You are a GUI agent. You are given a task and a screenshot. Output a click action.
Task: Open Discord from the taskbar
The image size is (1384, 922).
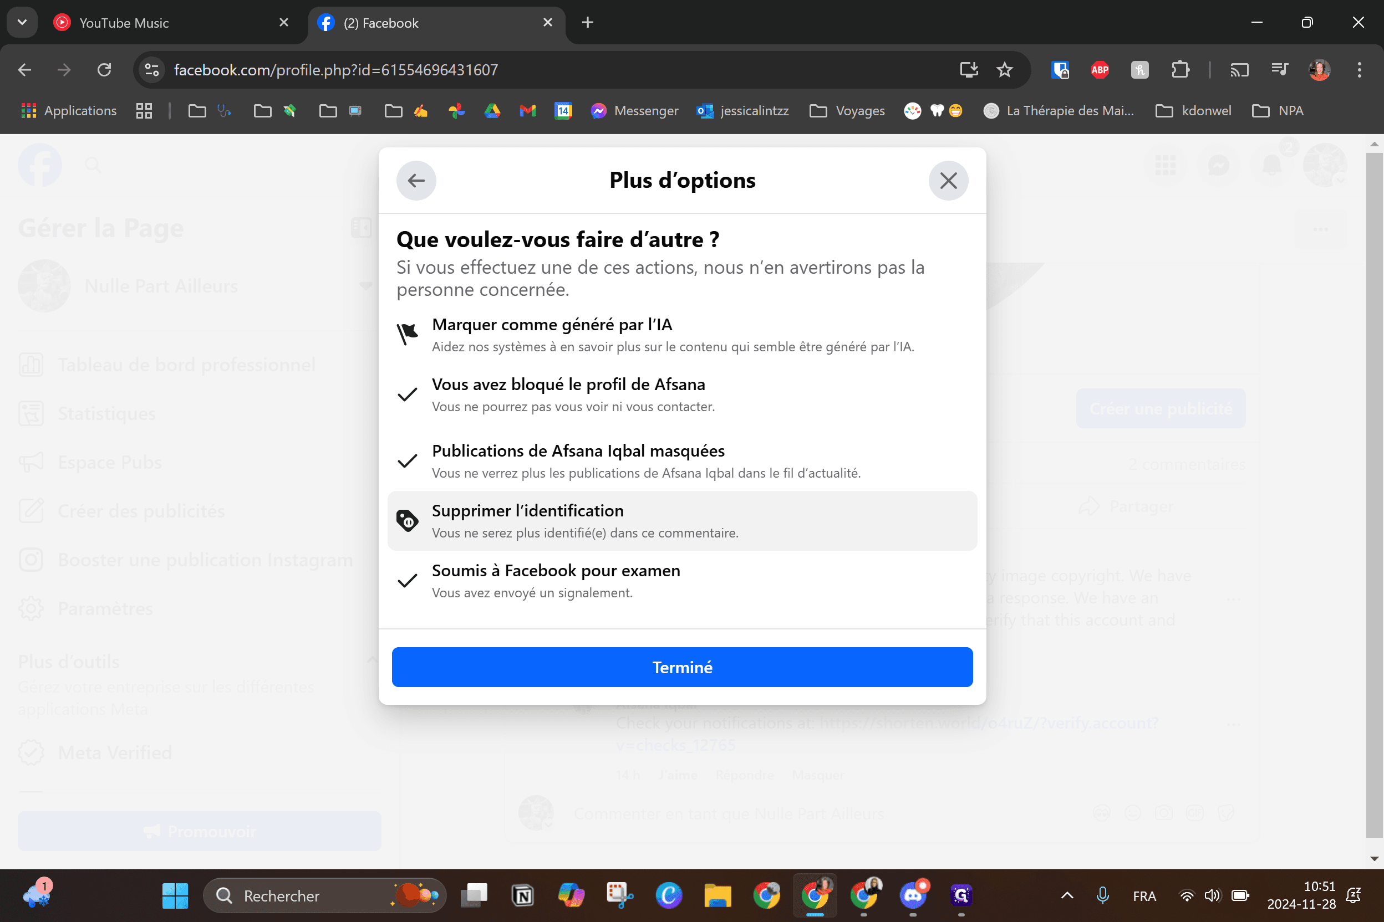913,895
